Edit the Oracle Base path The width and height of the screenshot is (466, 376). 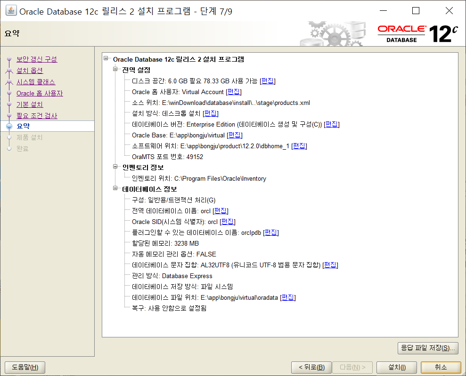(x=235, y=135)
